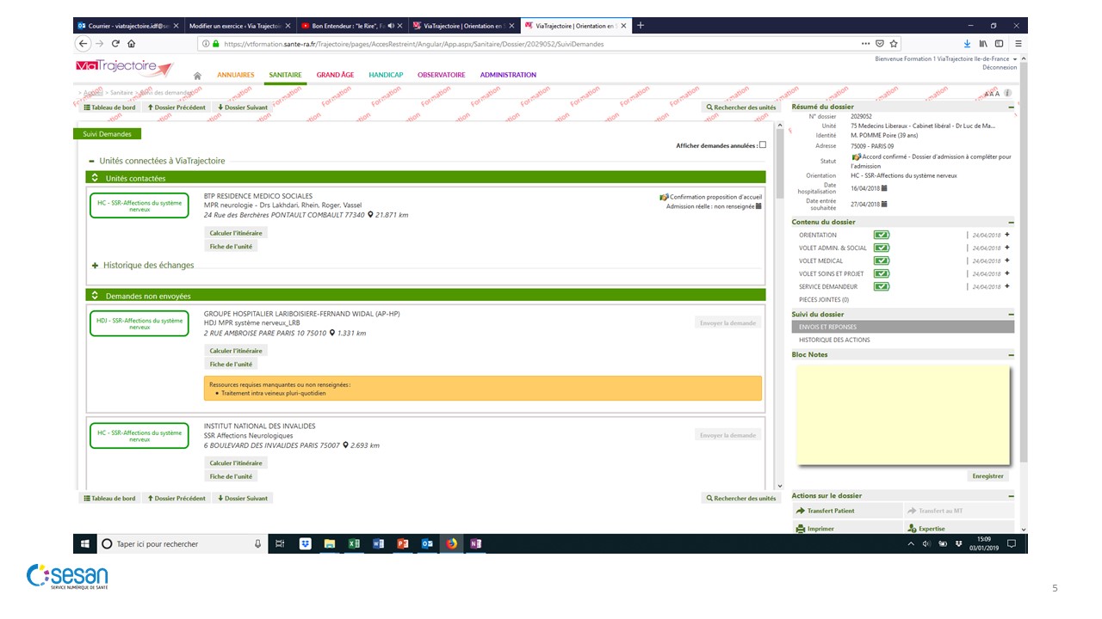1102x619 pixels.
Task: Click inside the yellow Bloc Notes area
Action: coord(901,414)
